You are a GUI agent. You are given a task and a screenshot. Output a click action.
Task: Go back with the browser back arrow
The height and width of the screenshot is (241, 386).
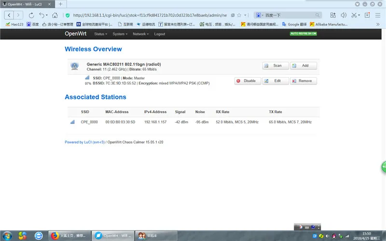tap(9, 15)
